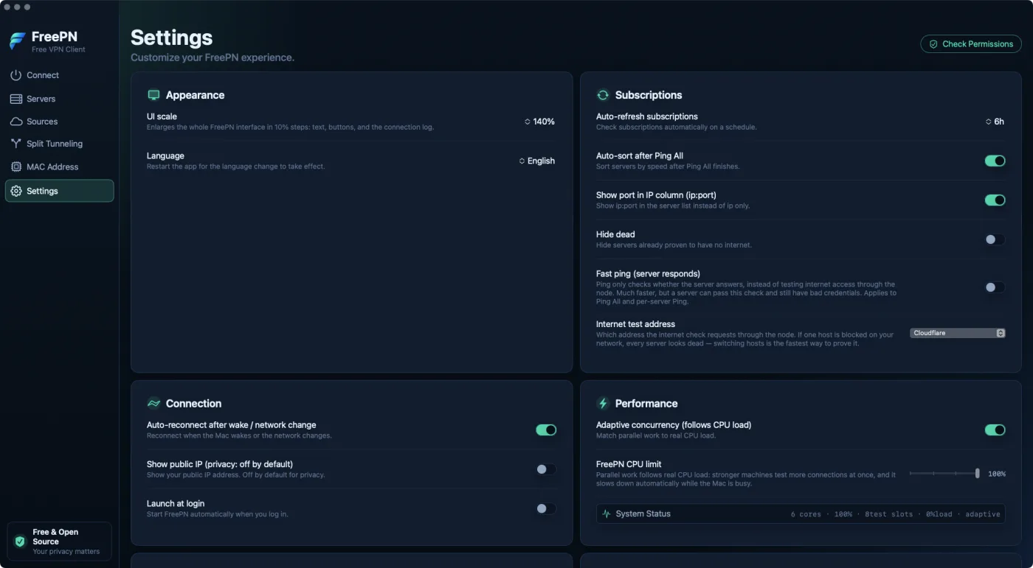Click the Split Tunneling fork icon
Screen dimensions: 1033x568
click(x=15, y=144)
